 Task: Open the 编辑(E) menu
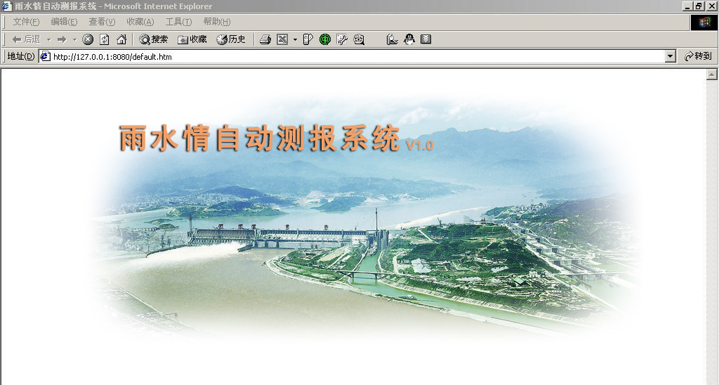click(x=64, y=22)
